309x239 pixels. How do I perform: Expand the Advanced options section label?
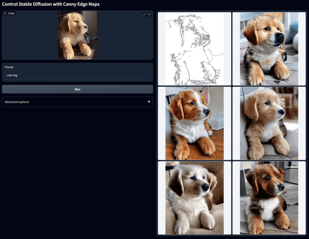[x=17, y=102]
